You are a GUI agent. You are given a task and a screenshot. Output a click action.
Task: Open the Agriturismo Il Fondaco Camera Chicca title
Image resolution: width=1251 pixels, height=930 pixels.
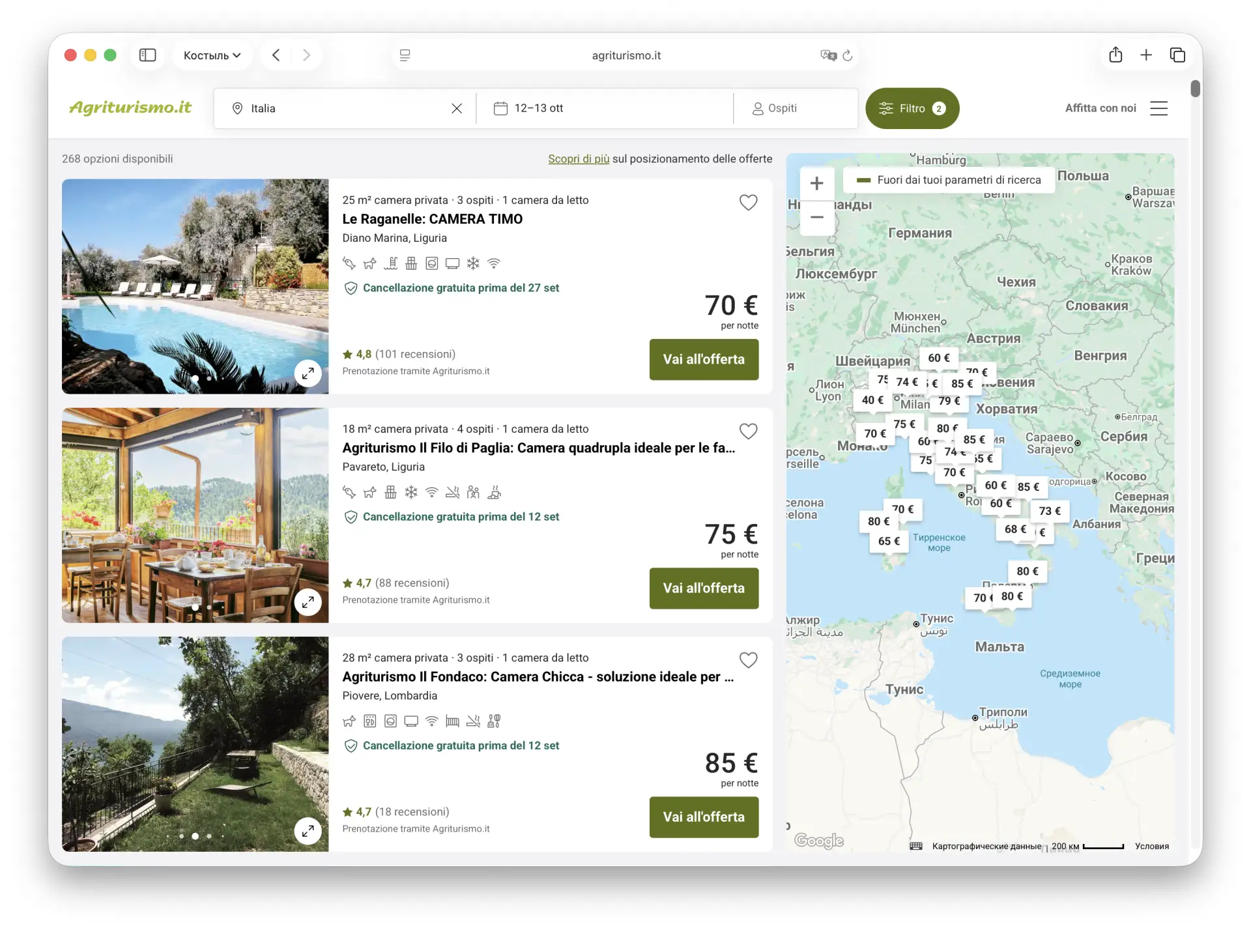click(538, 676)
